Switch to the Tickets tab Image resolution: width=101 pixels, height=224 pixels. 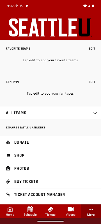tap(50, 211)
